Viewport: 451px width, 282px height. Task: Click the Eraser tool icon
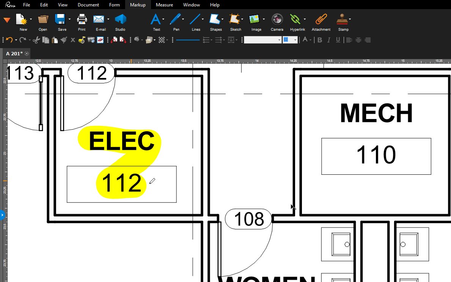click(100, 40)
